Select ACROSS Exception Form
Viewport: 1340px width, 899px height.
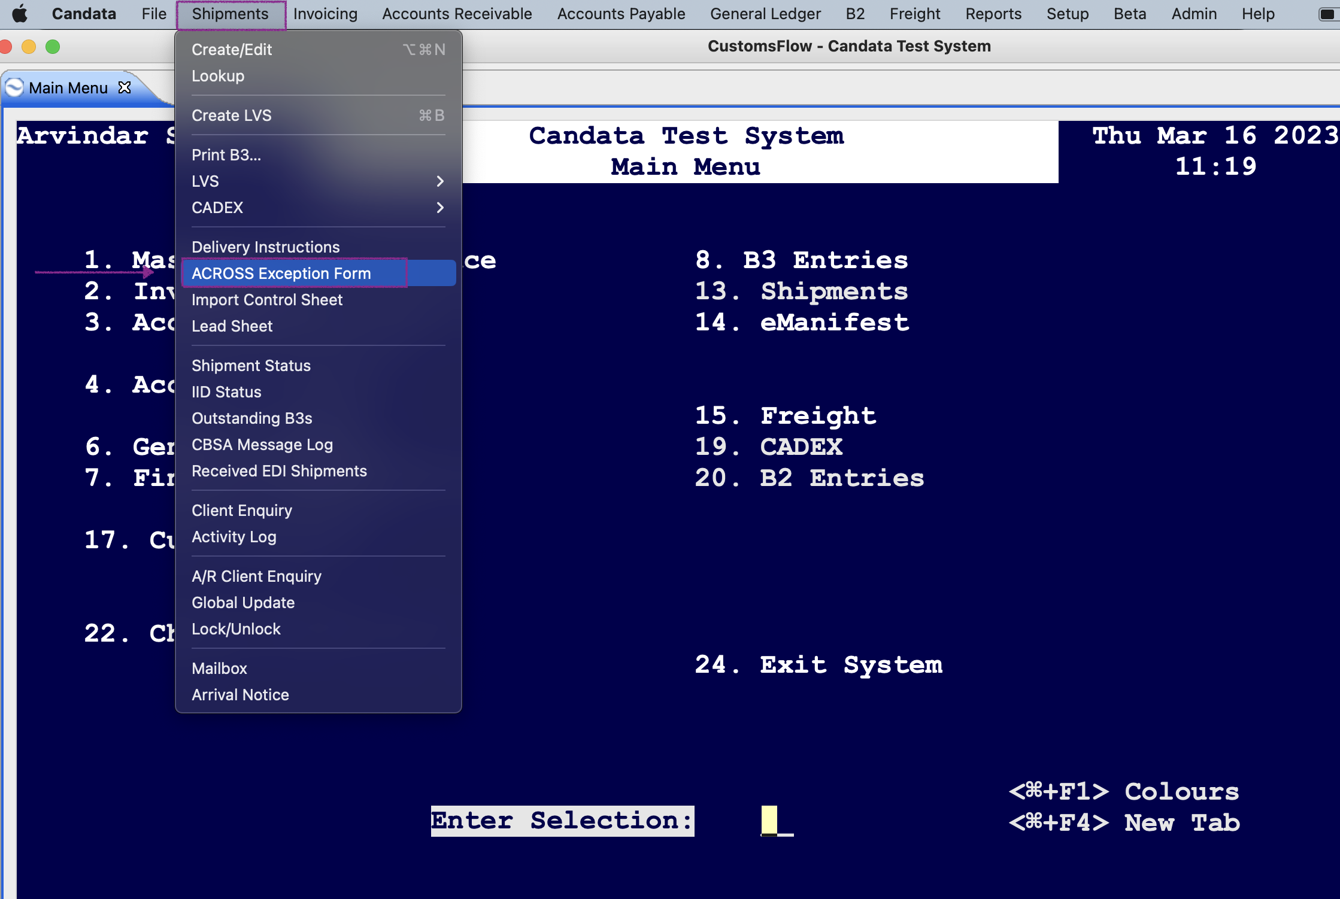[x=318, y=273]
